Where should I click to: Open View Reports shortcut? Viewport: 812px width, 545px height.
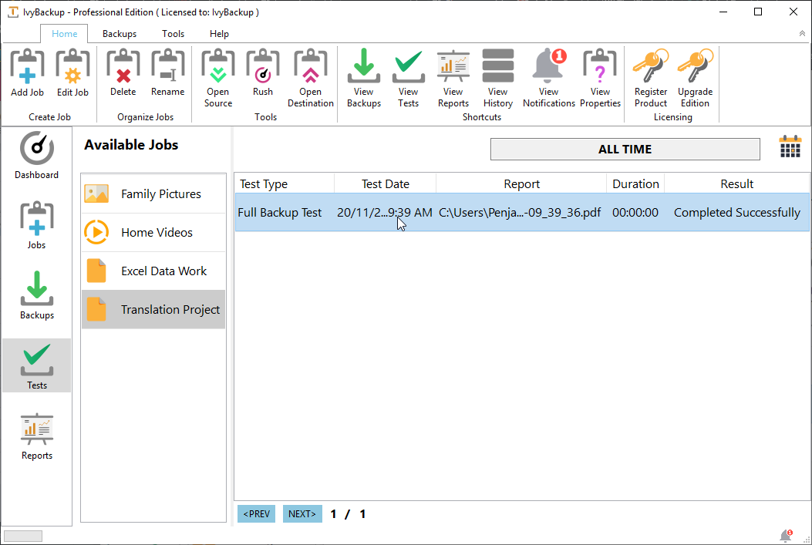pos(453,78)
